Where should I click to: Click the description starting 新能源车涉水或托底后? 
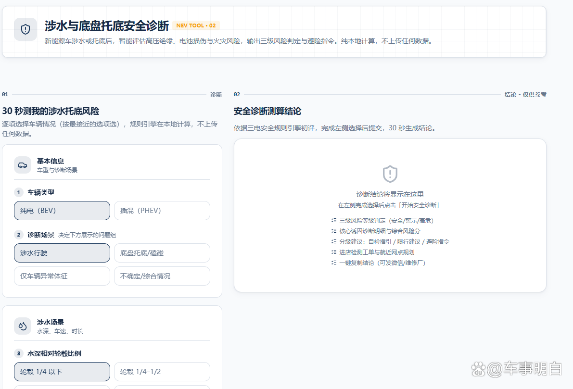coord(240,41)
